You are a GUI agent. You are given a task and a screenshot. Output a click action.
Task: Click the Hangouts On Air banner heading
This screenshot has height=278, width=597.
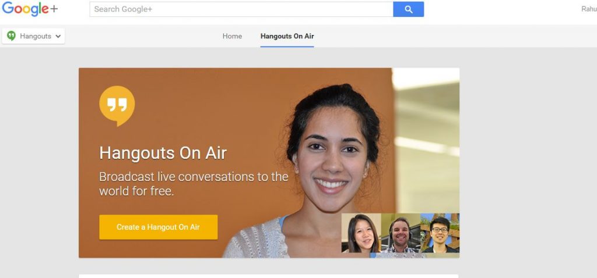pyautogui.click(x=163, y=153)
